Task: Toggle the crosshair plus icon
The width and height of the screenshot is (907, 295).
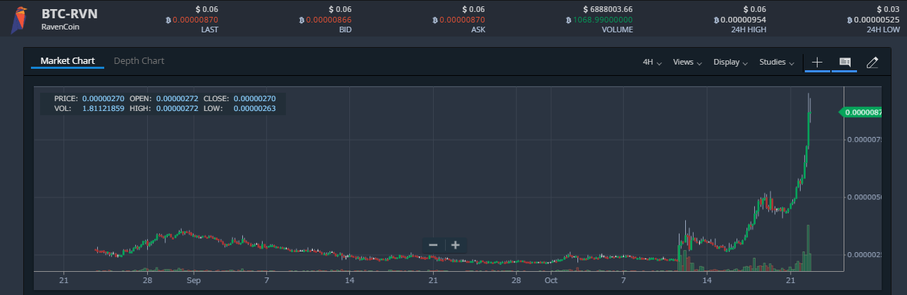Action: click(x=817, y=62)
